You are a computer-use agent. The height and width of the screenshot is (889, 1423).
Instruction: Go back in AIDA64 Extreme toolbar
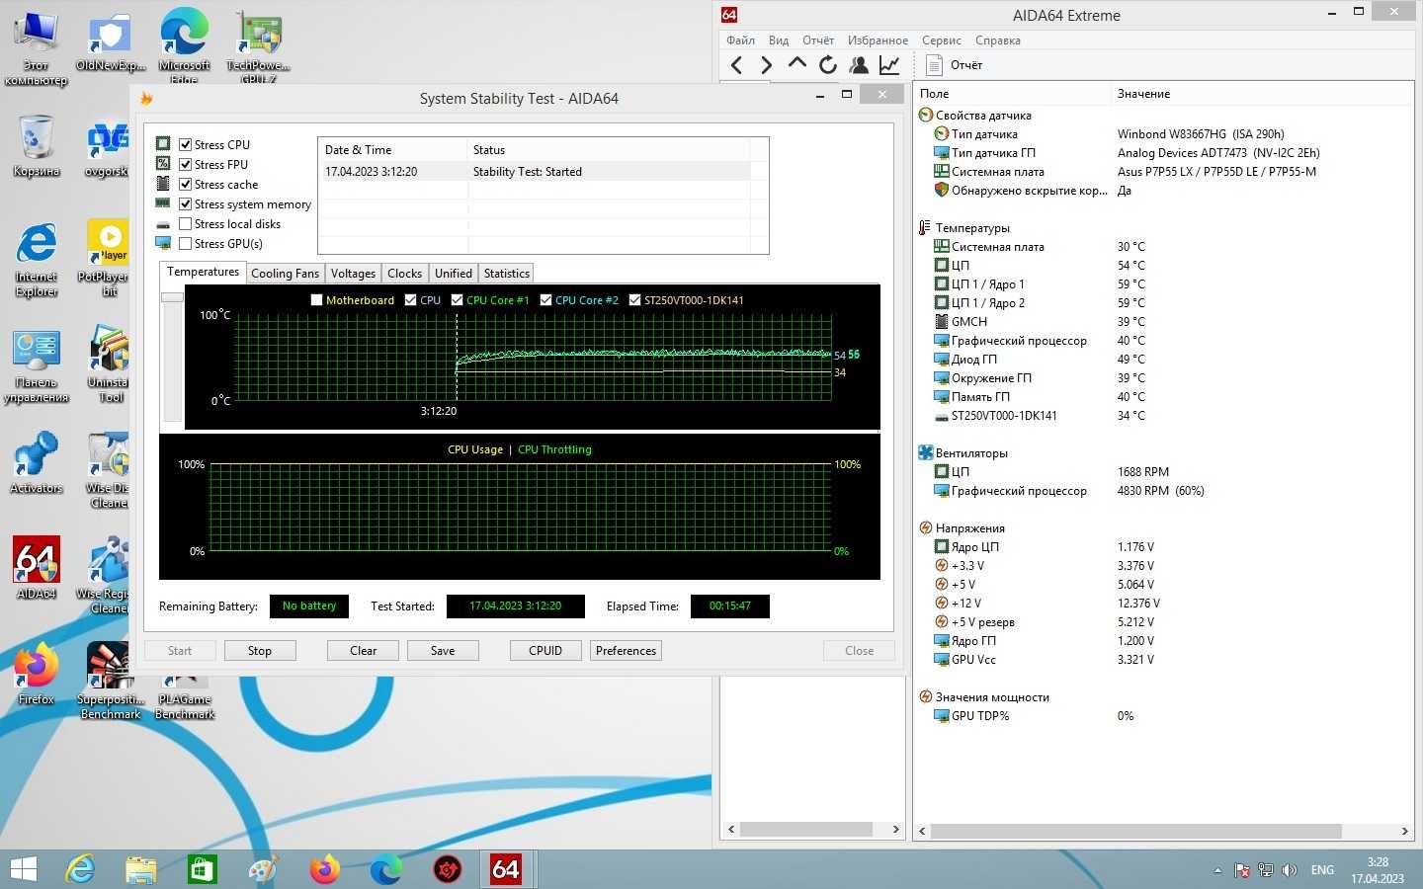[736, 65]
